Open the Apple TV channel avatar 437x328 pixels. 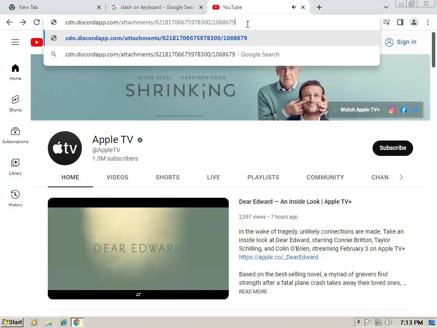click(65, 148)
